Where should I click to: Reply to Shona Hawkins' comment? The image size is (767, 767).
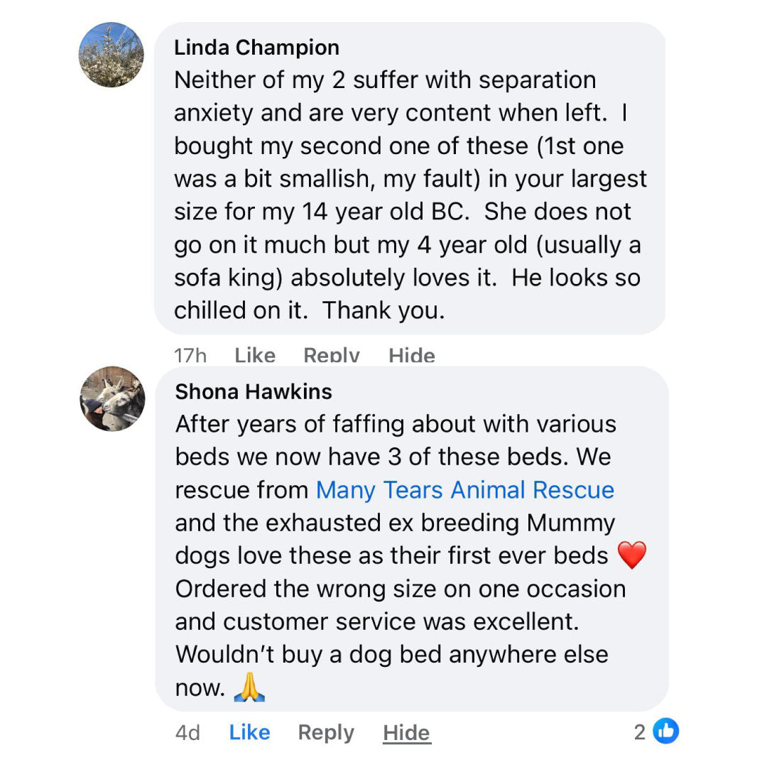[326, 732]
